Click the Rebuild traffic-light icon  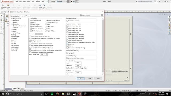(72, 2)
